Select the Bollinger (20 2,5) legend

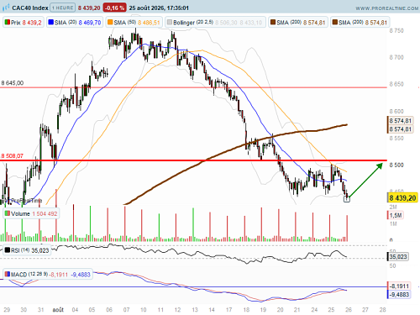pyautogui.click(x=215, y=23)
